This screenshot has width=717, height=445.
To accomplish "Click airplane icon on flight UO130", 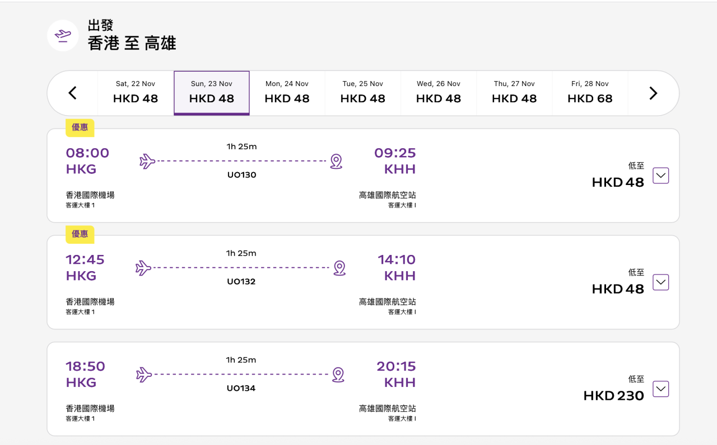I will point(147,161).
